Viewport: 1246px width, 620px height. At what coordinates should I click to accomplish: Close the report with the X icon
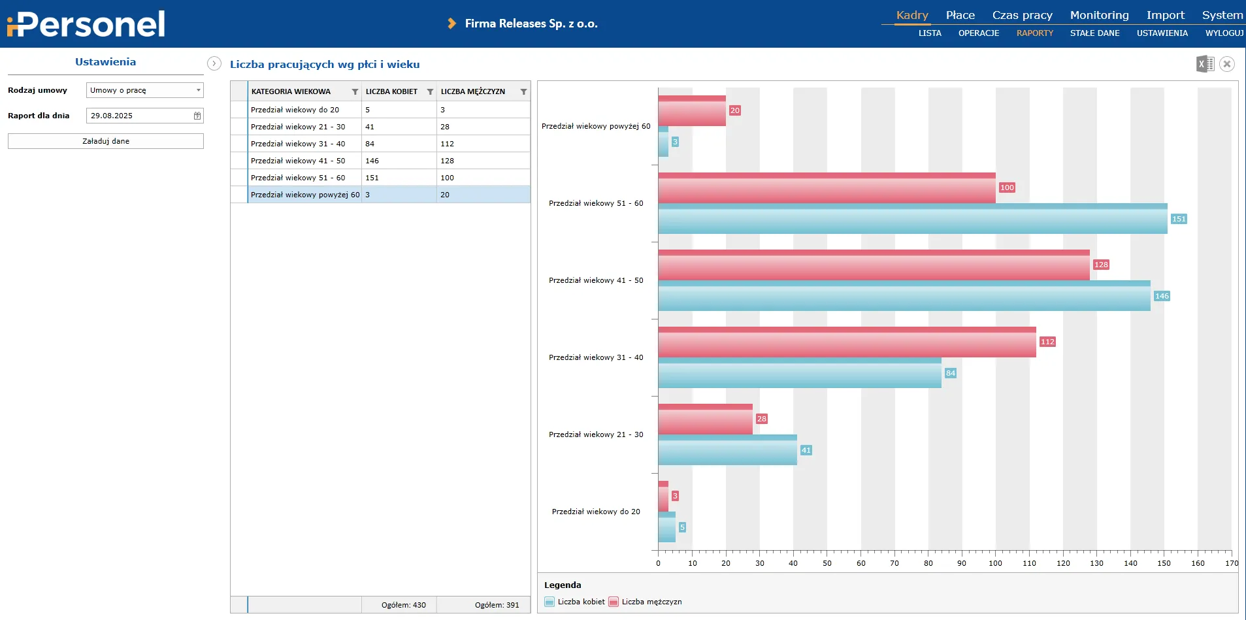(1227, 64)
